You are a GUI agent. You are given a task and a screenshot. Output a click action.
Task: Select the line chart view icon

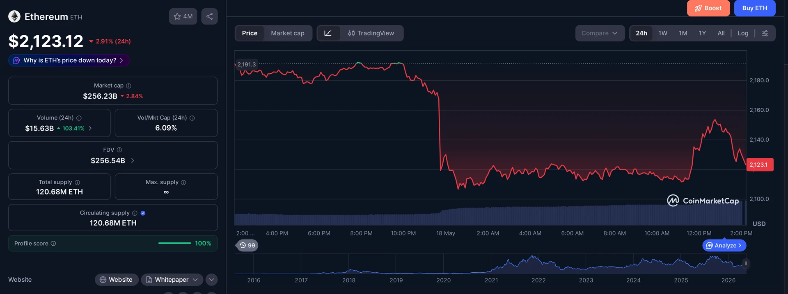coord(328,33)
